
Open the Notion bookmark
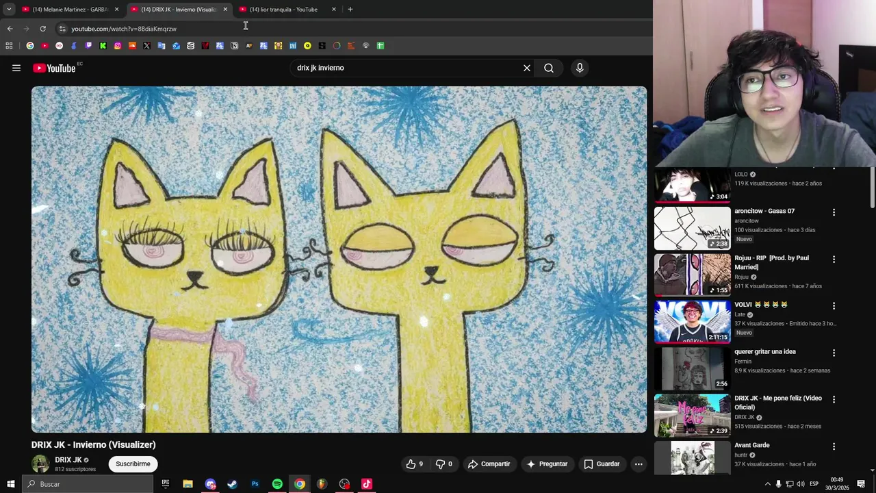coord(234,46)
